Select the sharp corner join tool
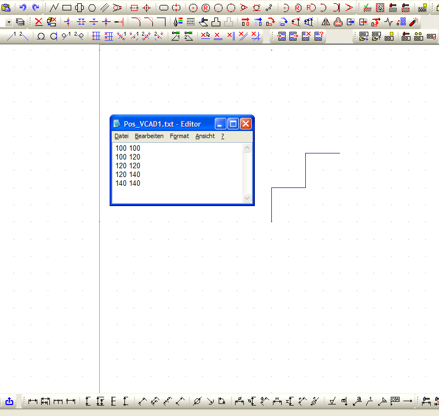This screenshot has width=439, height=416. [x=161, y=22]
